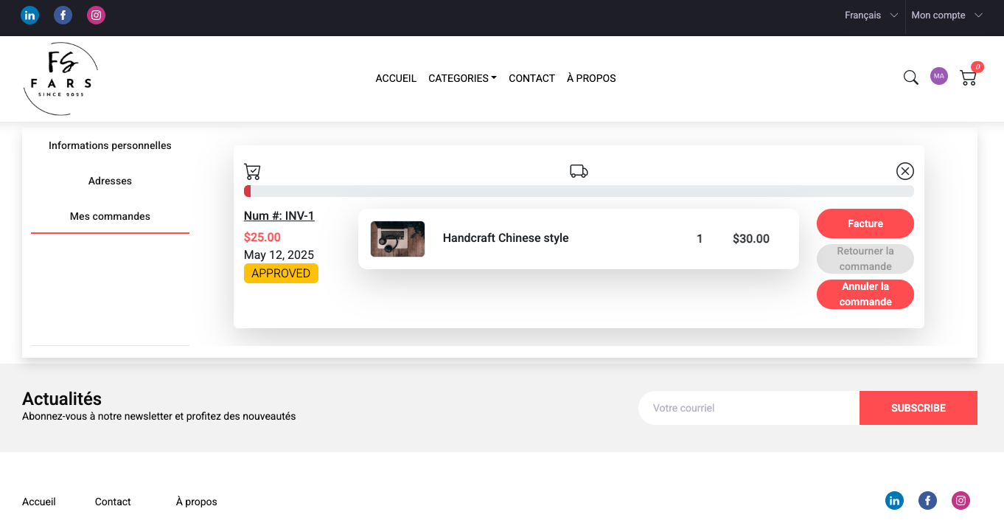Click the Facebook icon in top bar
This screenshot has height=523, width=1004.
(x=63, y=15)
